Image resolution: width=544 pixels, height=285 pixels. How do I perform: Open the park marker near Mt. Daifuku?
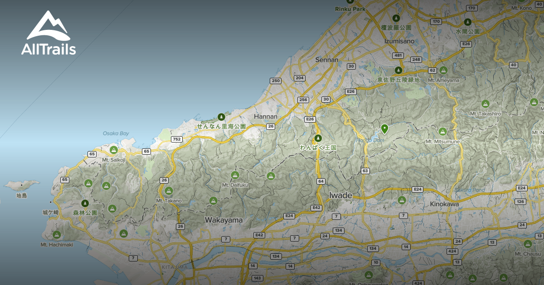click(234, 174)
